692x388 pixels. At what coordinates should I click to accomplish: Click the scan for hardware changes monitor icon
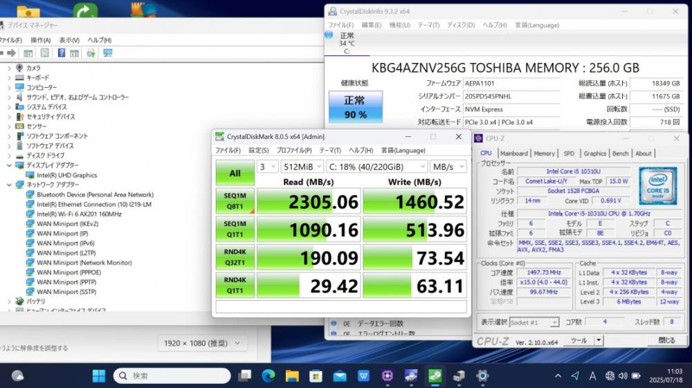coord(108,53)
